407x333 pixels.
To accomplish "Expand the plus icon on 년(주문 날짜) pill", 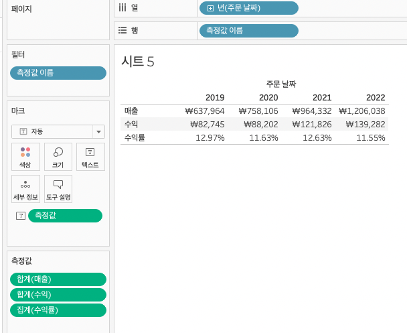I will (x=210, y=8).
